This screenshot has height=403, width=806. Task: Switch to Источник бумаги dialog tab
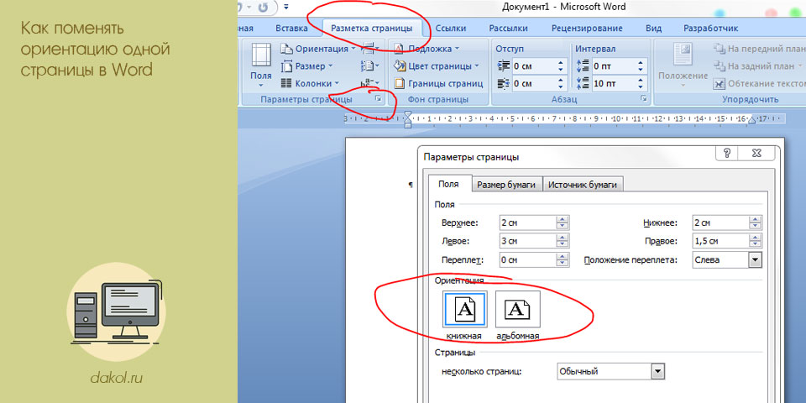point(583,185)
